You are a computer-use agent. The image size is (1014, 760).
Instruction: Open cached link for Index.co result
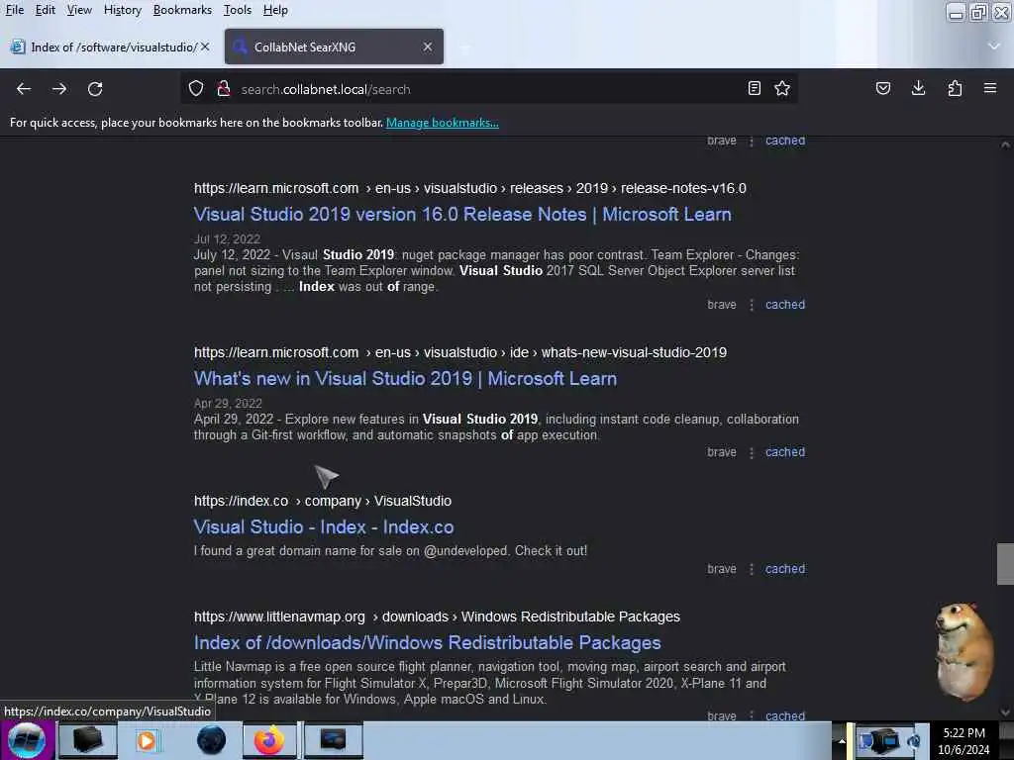[785, 569]
